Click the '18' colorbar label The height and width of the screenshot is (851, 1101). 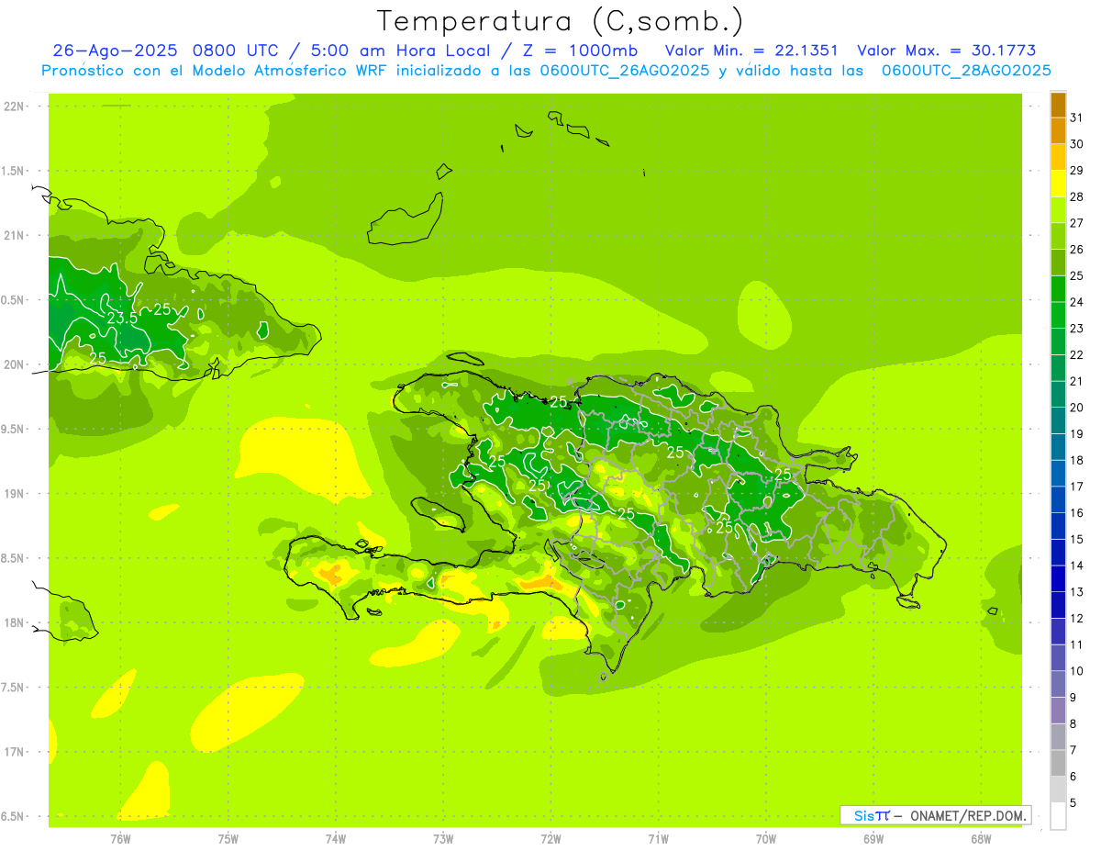tap(1076, 461)
